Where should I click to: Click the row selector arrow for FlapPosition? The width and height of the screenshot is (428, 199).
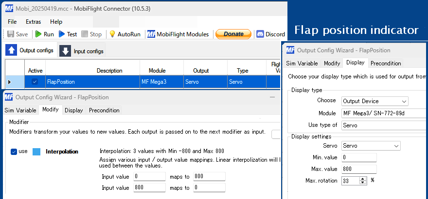(10, 82)
